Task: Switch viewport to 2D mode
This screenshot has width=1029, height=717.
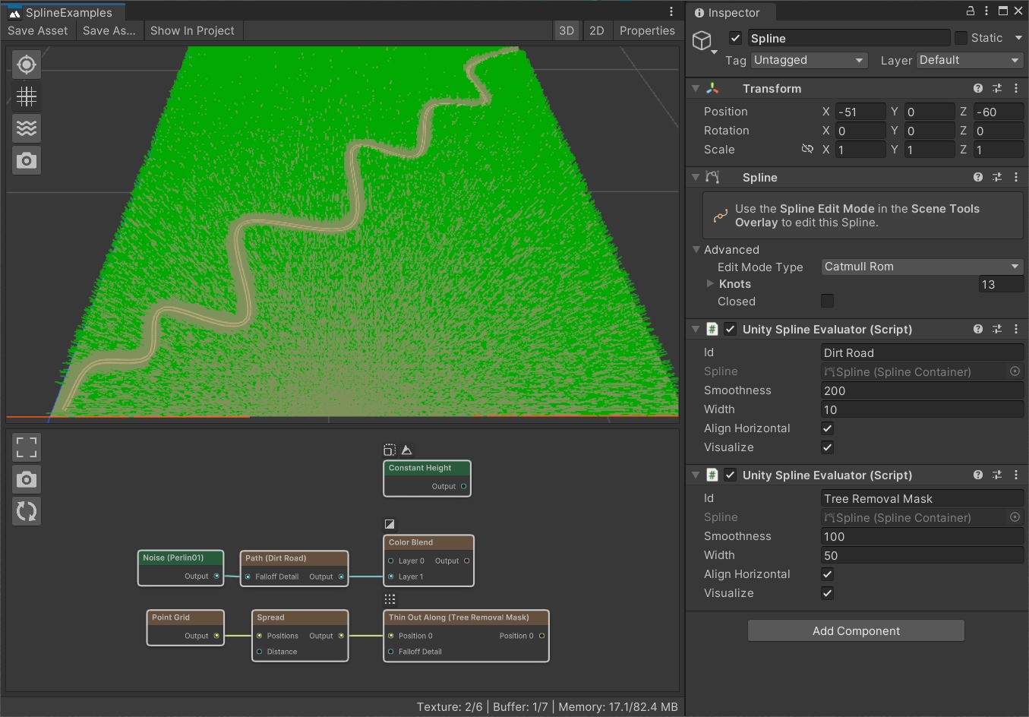Action: point(597,30)
